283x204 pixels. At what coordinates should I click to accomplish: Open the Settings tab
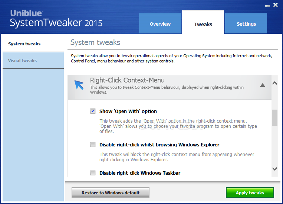coord(246,23)
